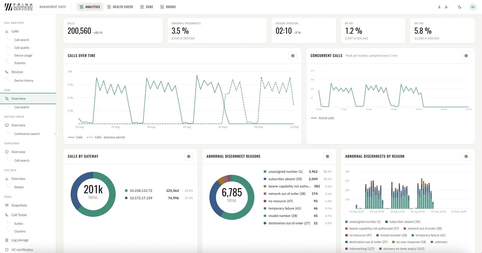
Task: Select temporary failure (41) row in list
Action: [298, 208]
